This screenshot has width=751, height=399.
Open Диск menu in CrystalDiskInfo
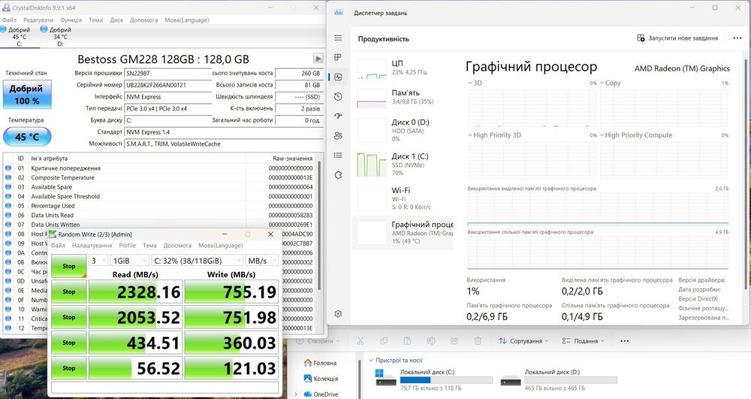116,20
